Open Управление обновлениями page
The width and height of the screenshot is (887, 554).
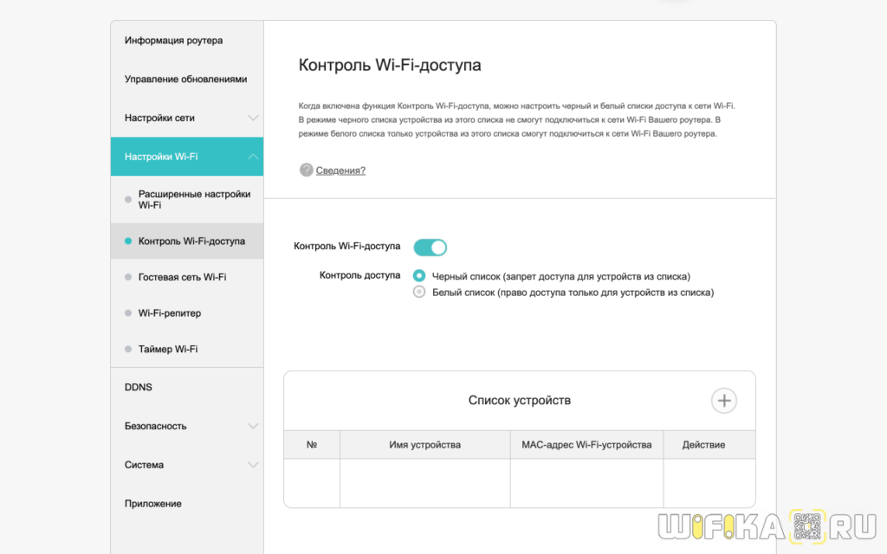tap(185, 79)
